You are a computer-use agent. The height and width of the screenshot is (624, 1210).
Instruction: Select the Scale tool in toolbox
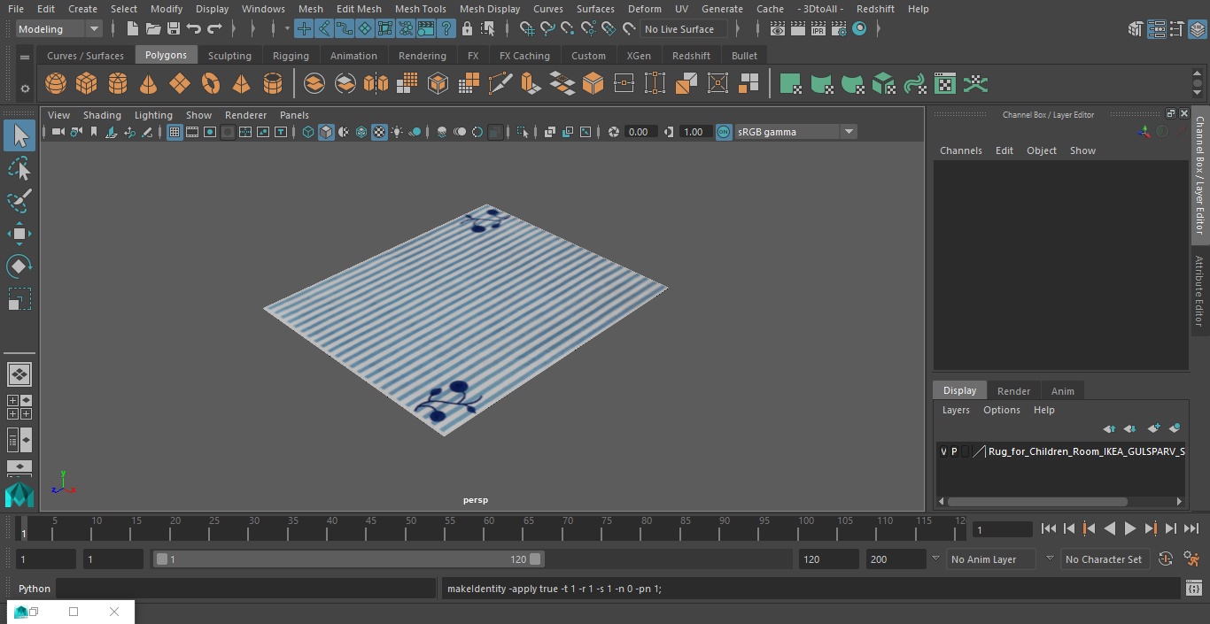pyautogui.click(x=19, y=299)
